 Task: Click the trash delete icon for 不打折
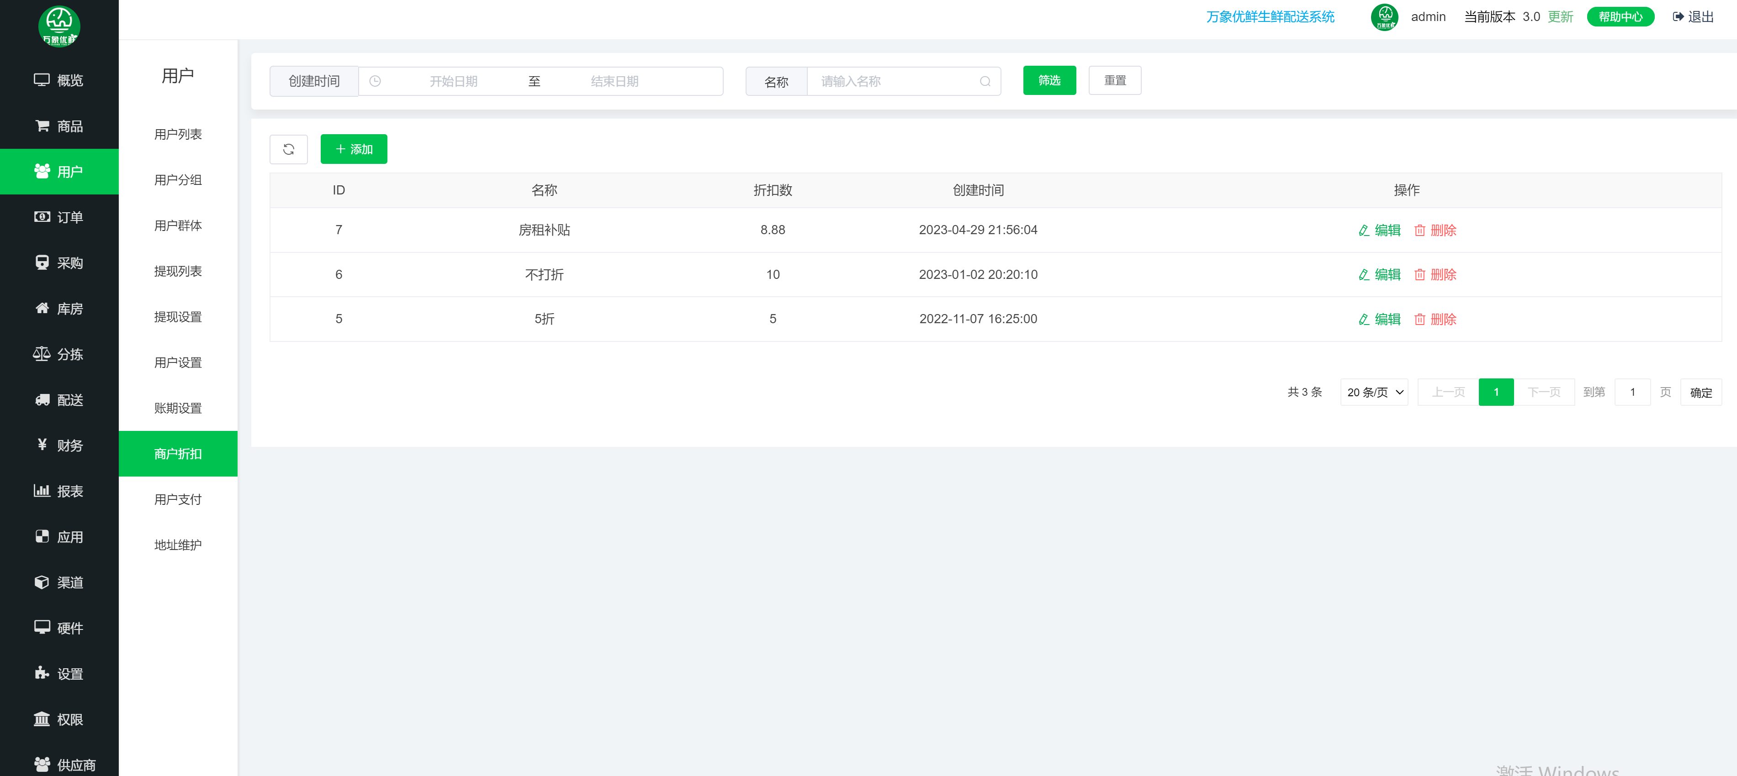tap(1419, 275)
